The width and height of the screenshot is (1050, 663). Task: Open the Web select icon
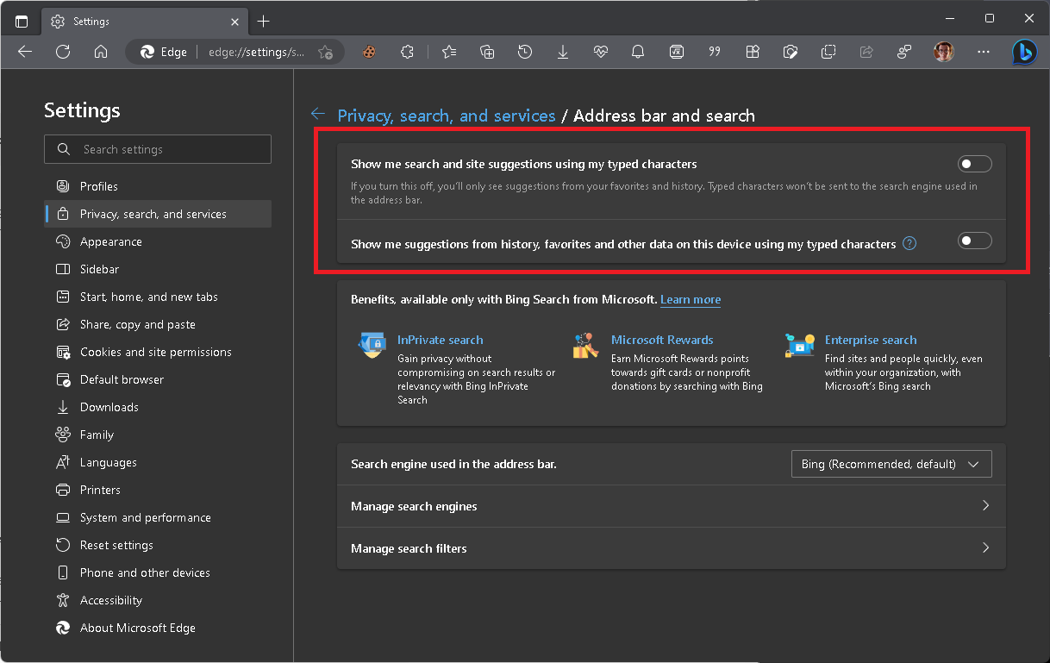click(828, 52)
